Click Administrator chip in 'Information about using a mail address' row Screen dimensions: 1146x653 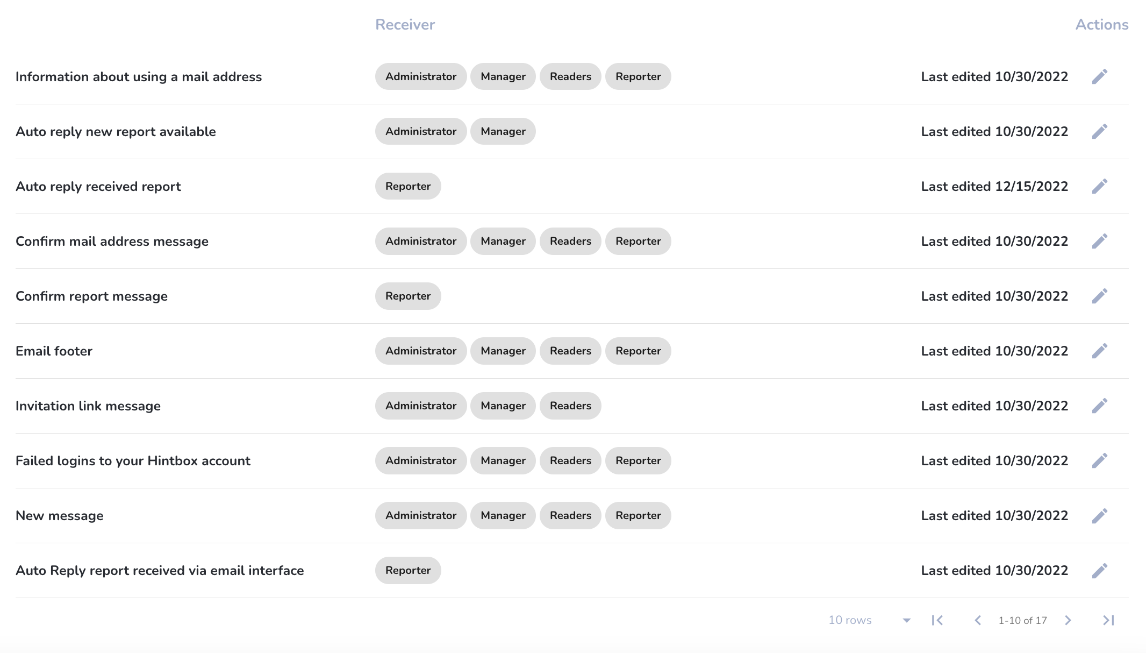pyautogui.click(x=421, y=76)
